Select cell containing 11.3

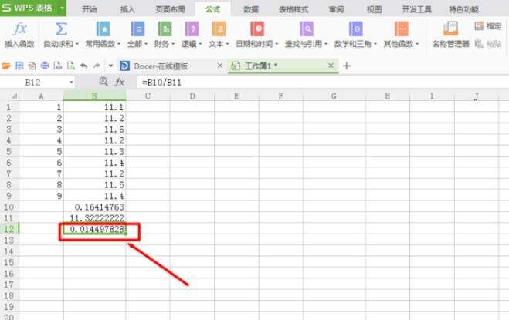(94, 151)
